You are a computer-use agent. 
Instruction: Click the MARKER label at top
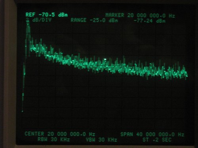[115, 15]
